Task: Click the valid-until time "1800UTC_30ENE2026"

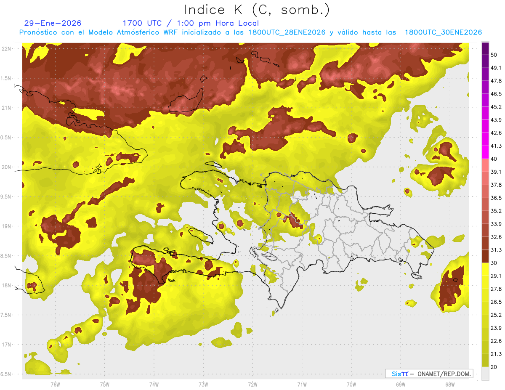Action: [x=443, y=32]
